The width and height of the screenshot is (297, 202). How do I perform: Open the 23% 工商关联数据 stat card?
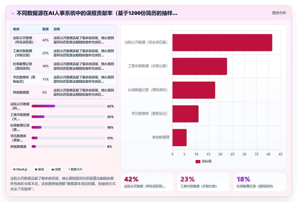tap(203, 182)
